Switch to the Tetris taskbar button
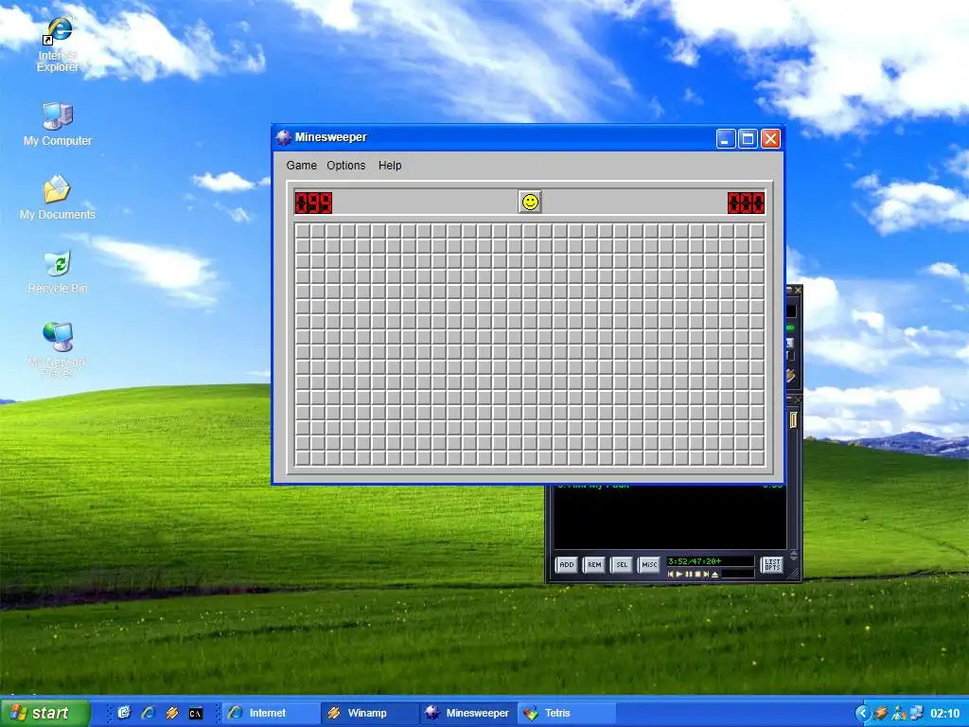The image size is (969, 727). pos(567,713)
